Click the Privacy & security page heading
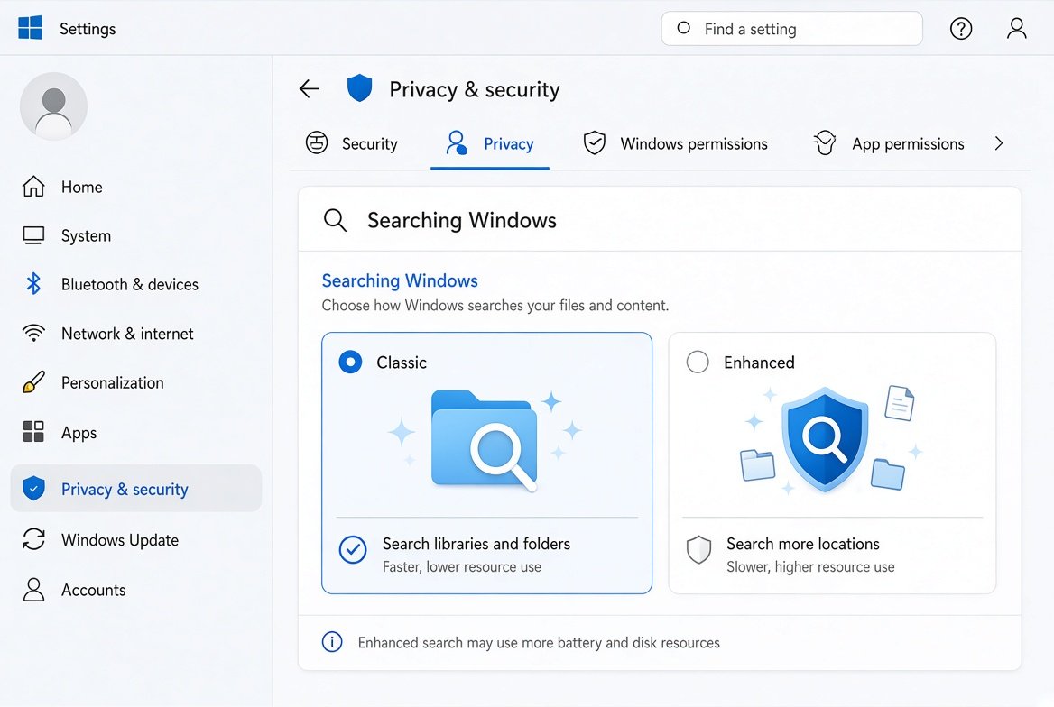The image size is (1054, 707). coord(475,89)
